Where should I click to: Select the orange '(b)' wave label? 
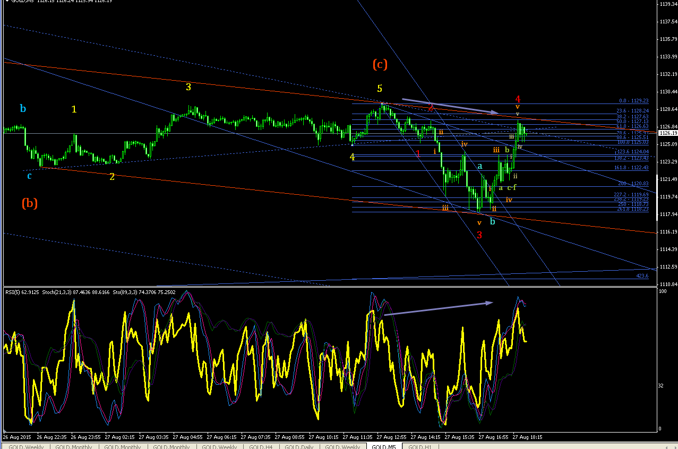pyautogui.click(x=30, y=203)
